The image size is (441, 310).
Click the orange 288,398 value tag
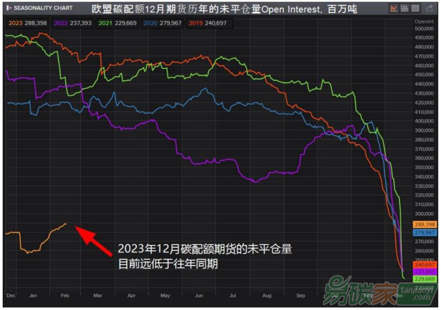(x=424, y=224)
